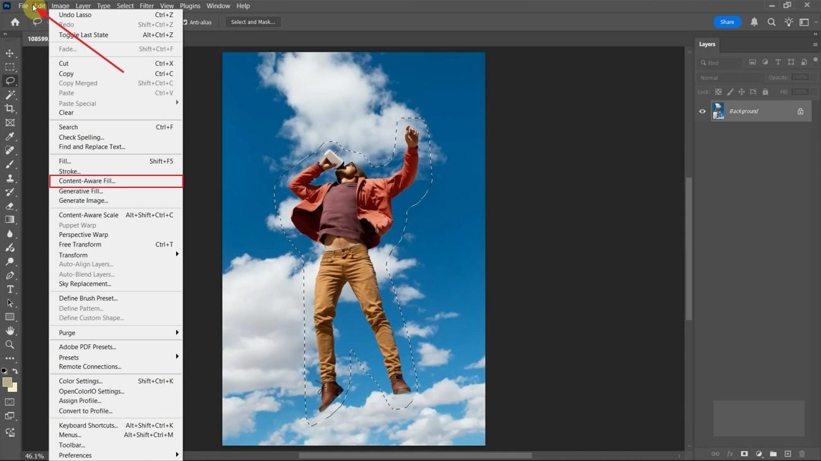Open the Layers panel menu

[x=815, y=44]
